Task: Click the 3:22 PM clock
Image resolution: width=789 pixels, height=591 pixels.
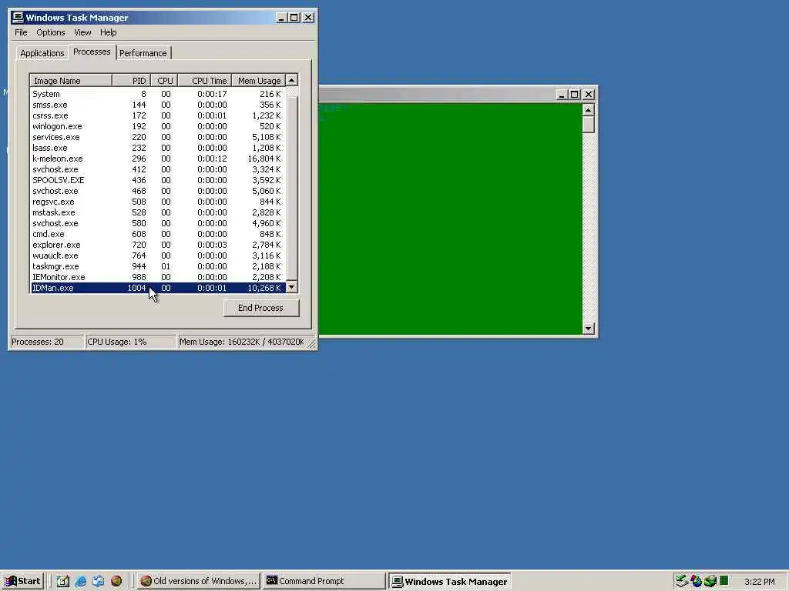Action: pyautogui.click(x=759, y=582)
